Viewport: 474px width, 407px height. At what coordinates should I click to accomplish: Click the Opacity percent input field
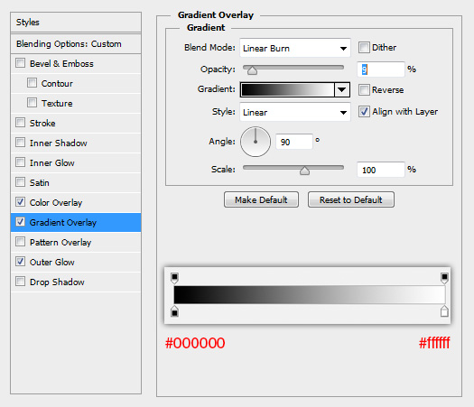(381, 69)
